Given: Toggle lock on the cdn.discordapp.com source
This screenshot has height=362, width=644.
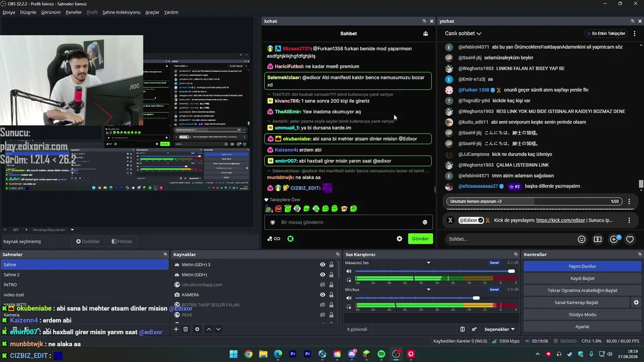Looking at the screenshot, I should click(331, 285).
